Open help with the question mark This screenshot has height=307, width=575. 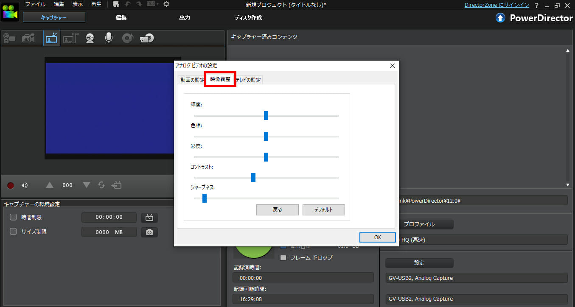click(x=537, y=5)
